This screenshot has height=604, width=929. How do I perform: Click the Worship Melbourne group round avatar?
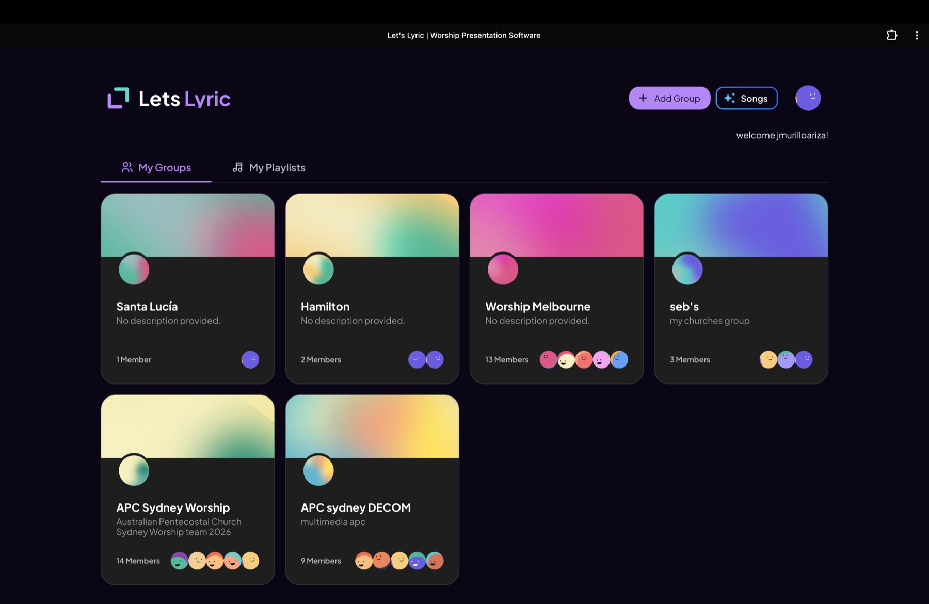[x=503, y=269]
